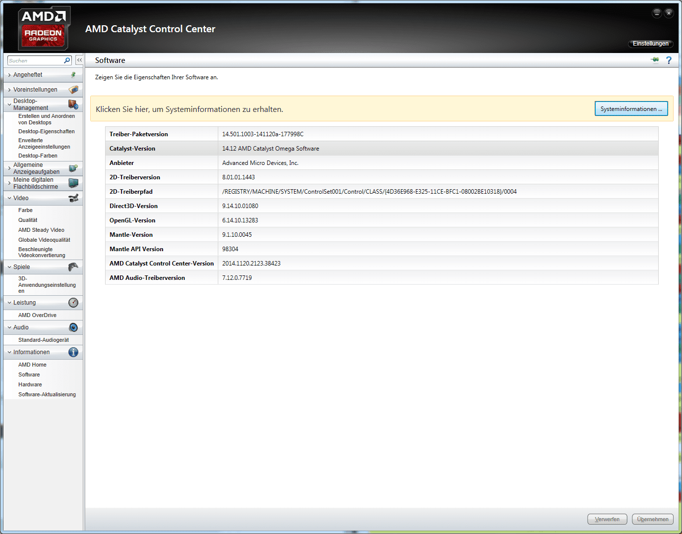Select the Catalyst-Version row
This screenshot has width=682, height=534.
click(382, 148)
